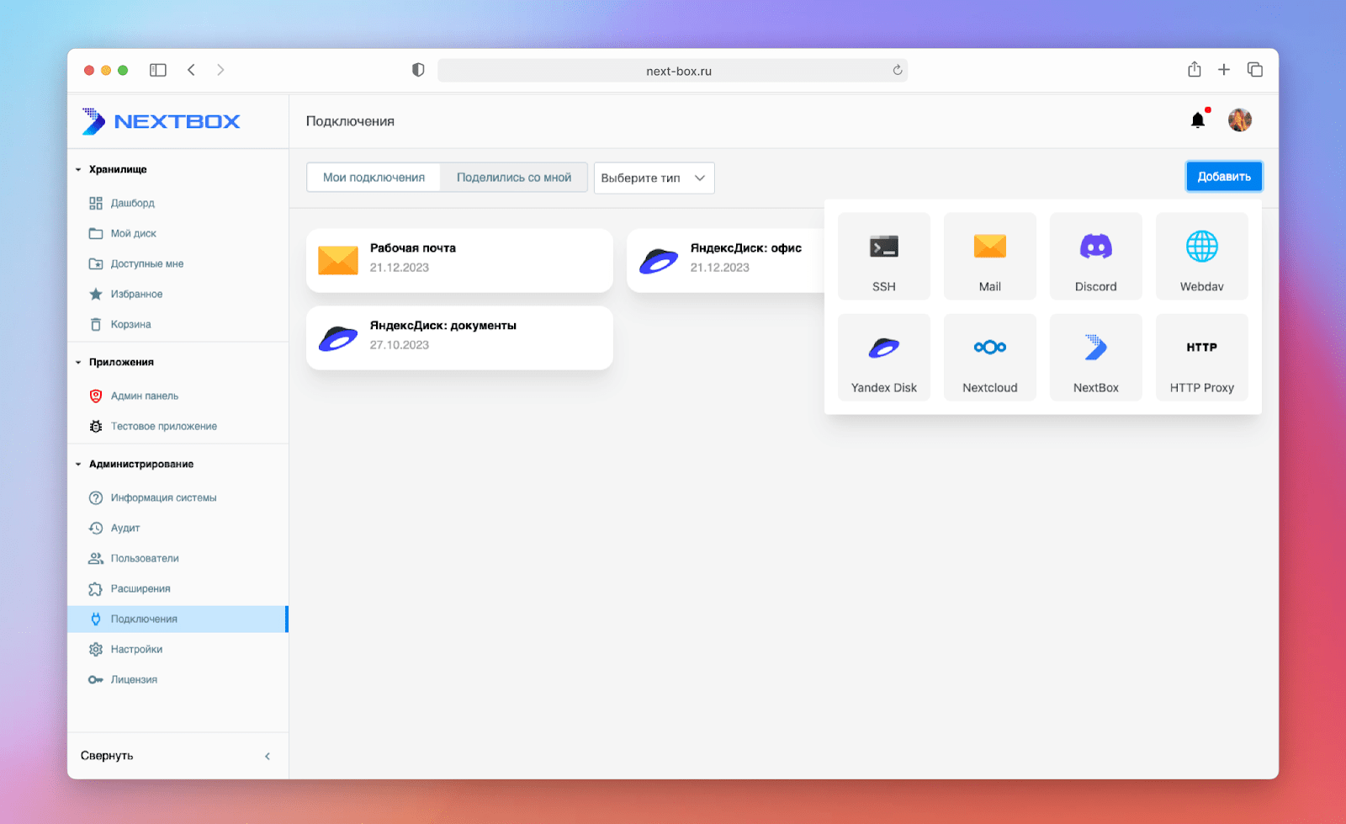Collapse the Администрирование section
Viewport: 1346px width, 824px height.
click(x=135, y=464)
